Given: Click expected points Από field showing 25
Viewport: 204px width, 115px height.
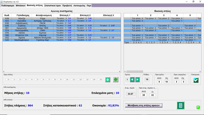Looking at the screenshot, I should pos(144,95).
